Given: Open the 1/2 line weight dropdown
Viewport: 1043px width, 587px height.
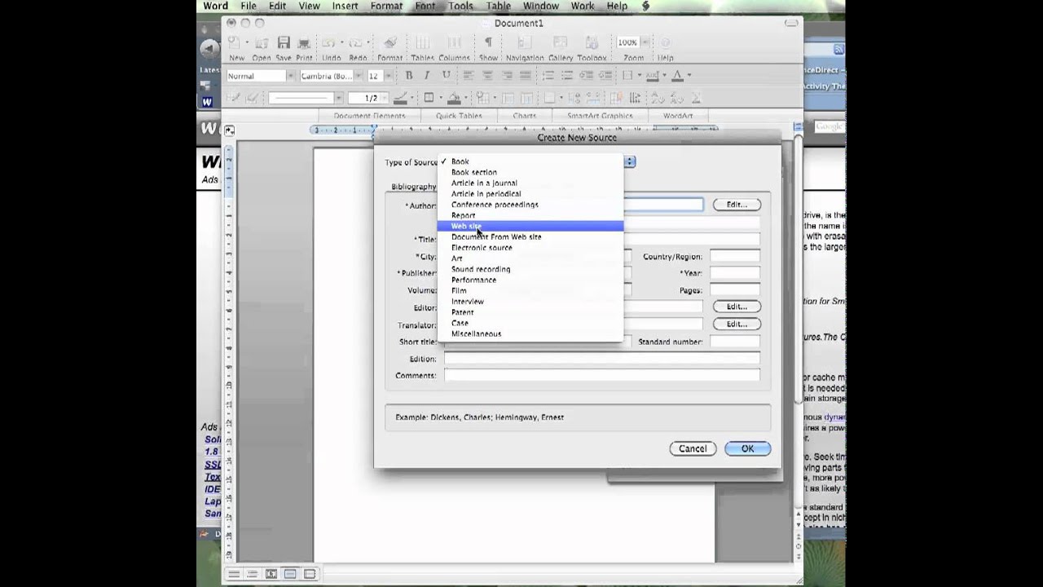Looking at the screenshot, I should 385,98.
